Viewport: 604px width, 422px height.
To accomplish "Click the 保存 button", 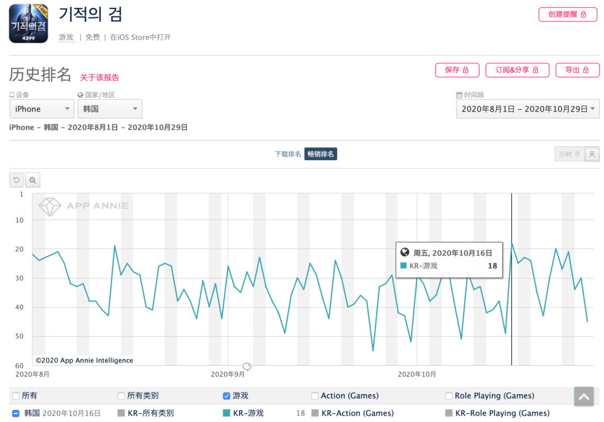I will click(457, 70).
